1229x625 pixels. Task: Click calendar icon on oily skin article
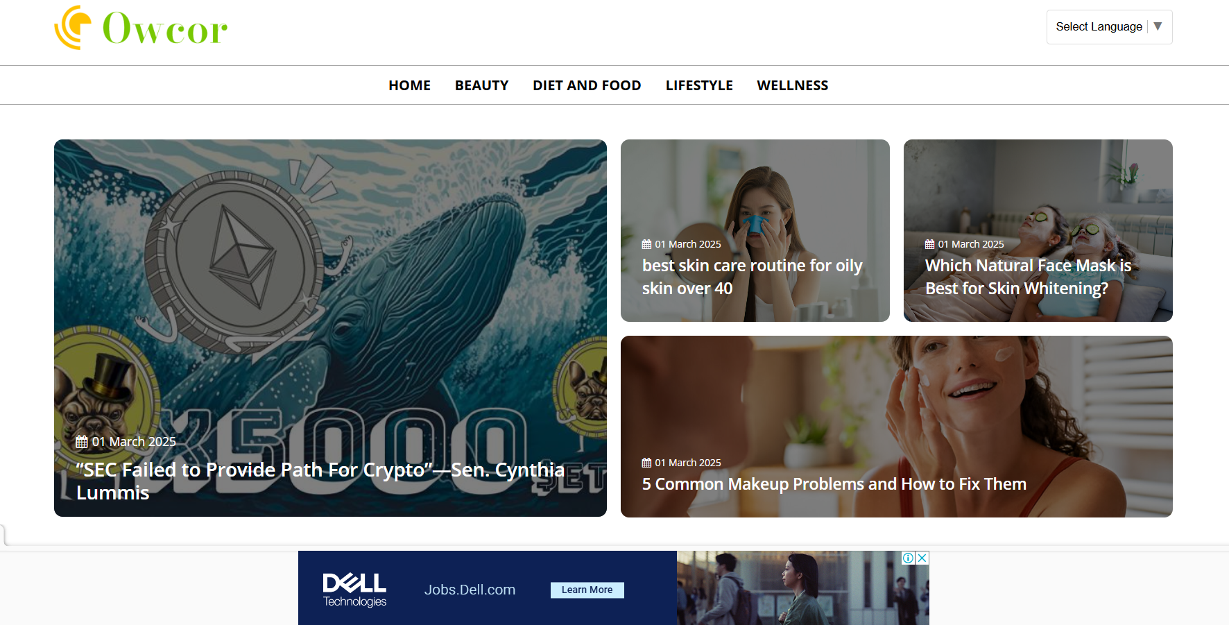[646, 244]
